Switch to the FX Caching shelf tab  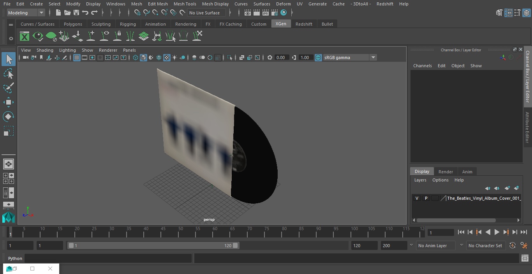coord(231,24)
